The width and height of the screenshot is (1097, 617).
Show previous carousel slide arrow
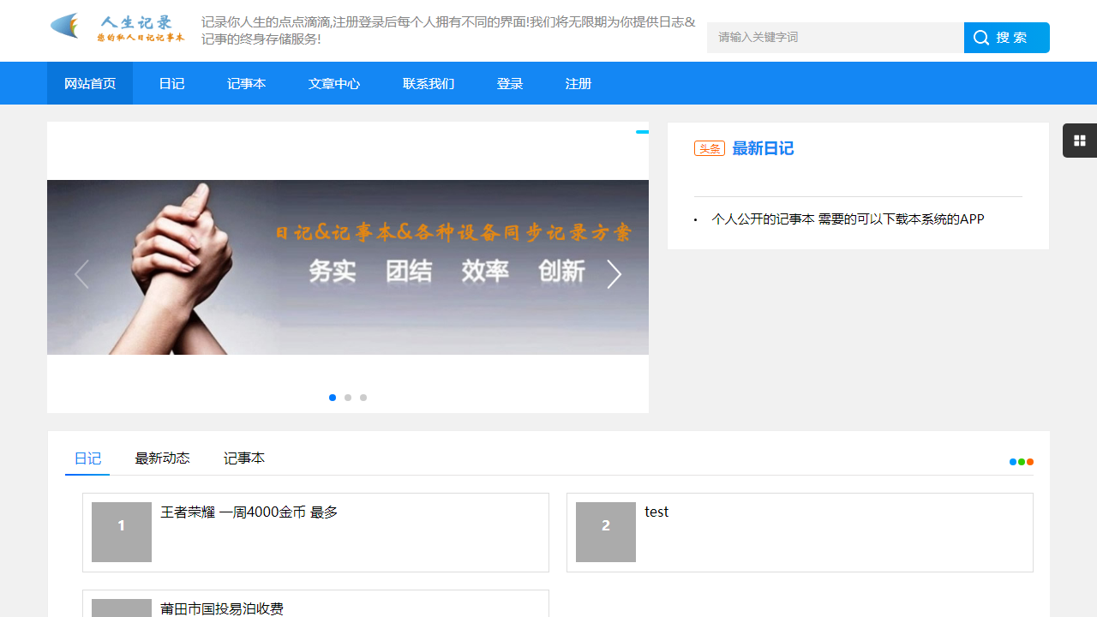pos(81,275)
